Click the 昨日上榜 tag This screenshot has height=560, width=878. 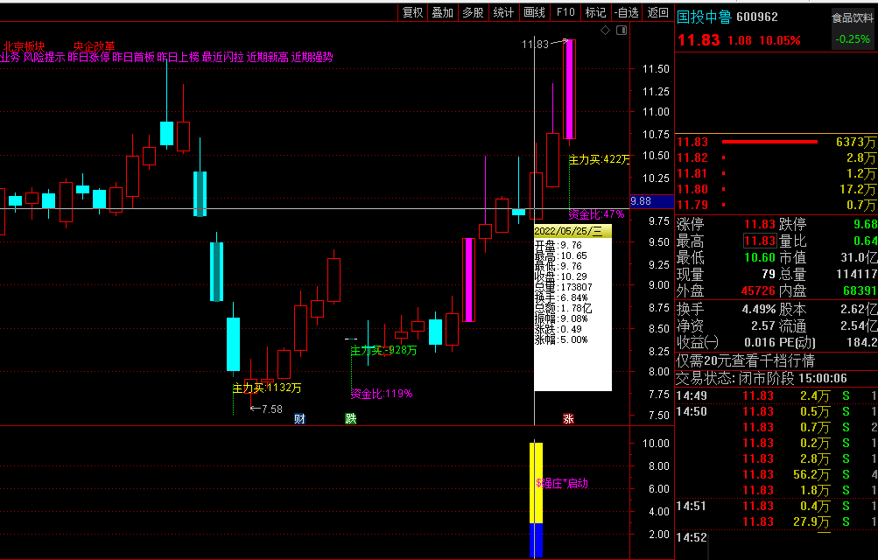(x=178, y=57)
